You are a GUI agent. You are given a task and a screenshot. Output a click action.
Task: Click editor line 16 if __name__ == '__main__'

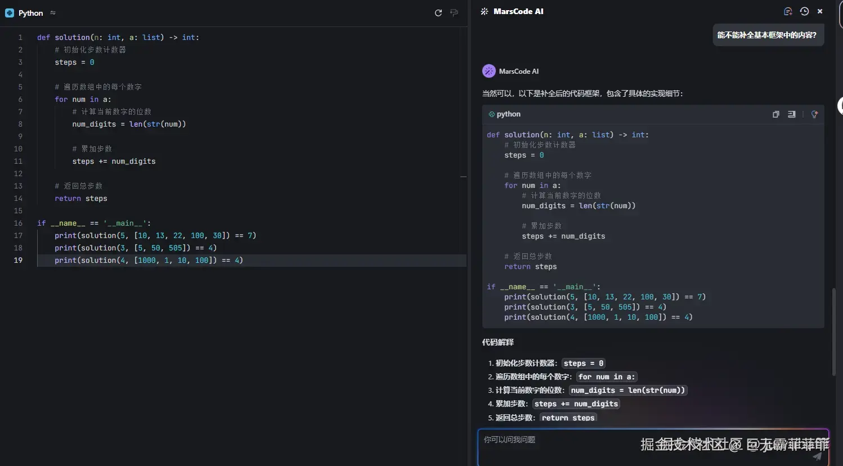click(x=94, y=223)
